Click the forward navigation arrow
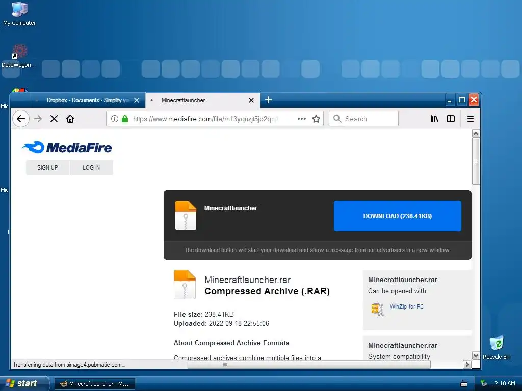The width and height of the screenshot is (522, 391). (x=38, y=119)
